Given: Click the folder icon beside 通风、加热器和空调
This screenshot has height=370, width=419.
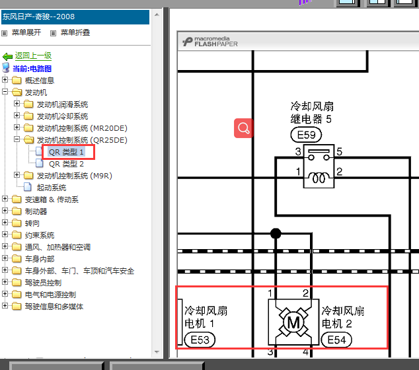Looking at the screenshot, I should 17,246.
